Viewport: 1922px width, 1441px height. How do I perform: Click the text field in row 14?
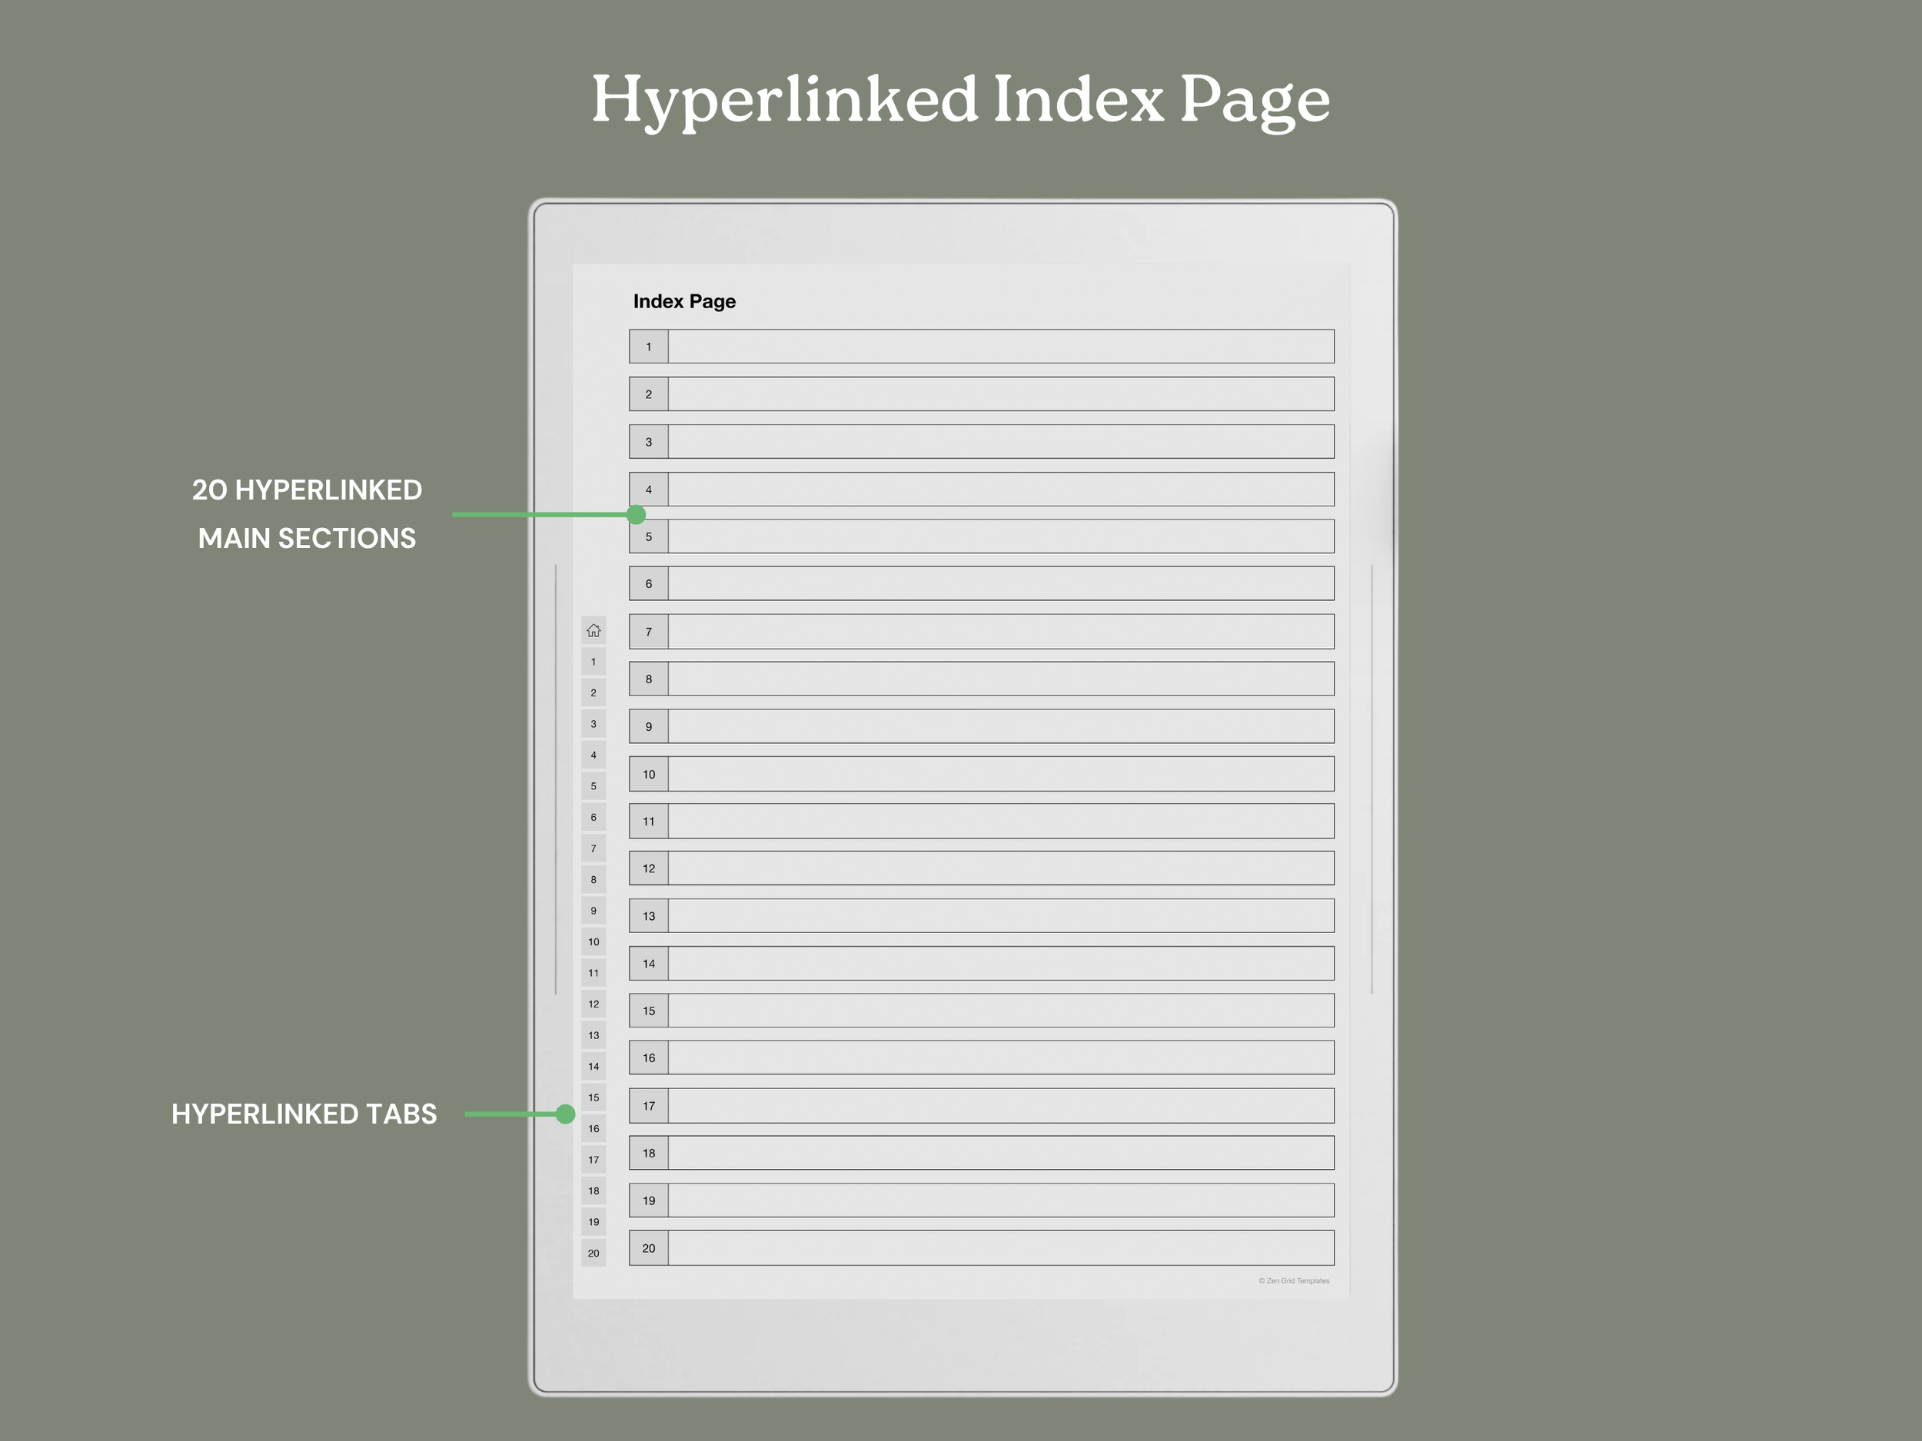click(x=1000, y=963)
